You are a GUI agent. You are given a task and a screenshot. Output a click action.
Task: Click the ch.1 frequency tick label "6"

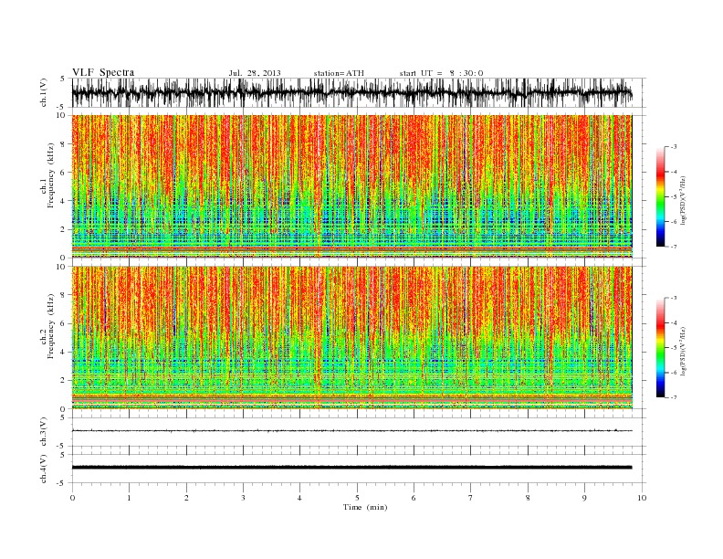(63, 172)
